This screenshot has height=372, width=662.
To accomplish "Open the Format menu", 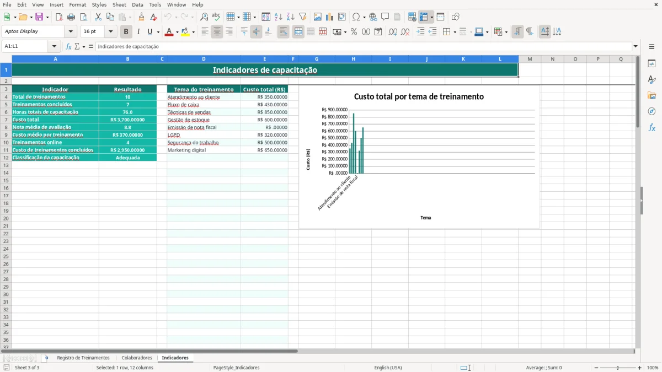I will tap(77, 4).
